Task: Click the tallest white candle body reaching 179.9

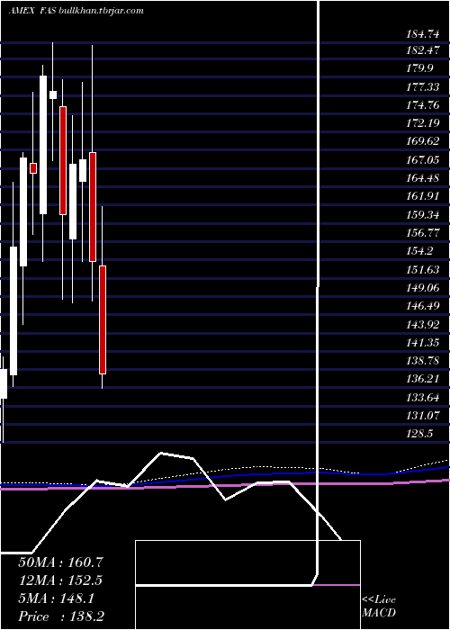Action: click(x=43, y=145)
